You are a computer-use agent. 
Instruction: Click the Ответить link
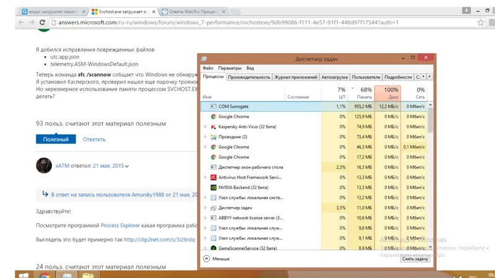click(94, 140)
